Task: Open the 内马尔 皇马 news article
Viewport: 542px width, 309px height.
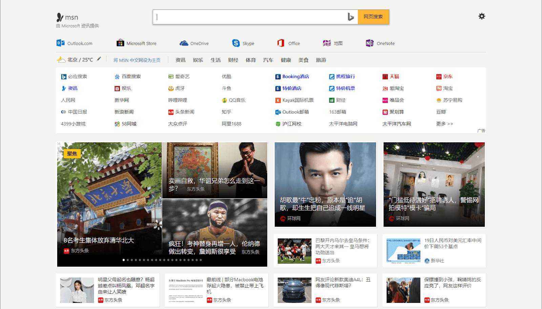Action: (325, 251)
